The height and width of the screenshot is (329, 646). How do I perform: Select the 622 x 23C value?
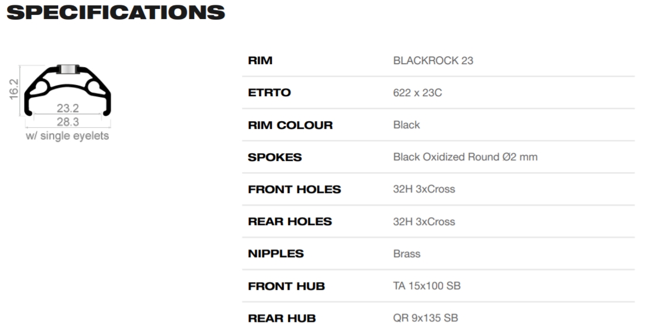(417, 93)
